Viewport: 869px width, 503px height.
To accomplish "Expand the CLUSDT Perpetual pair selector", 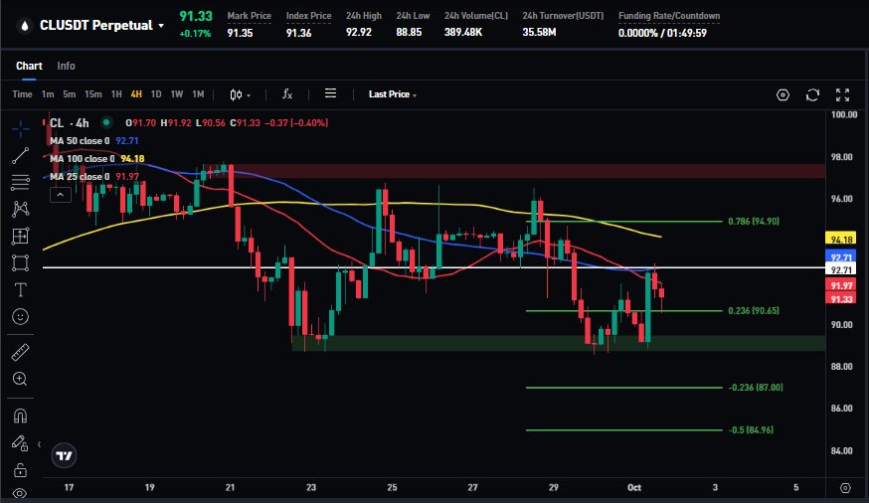I will click(x=102, y=26).
